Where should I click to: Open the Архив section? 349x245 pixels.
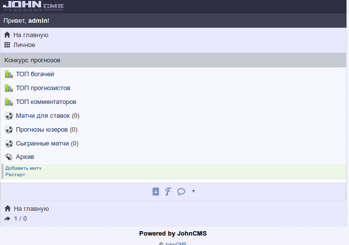tap(25, 157)
